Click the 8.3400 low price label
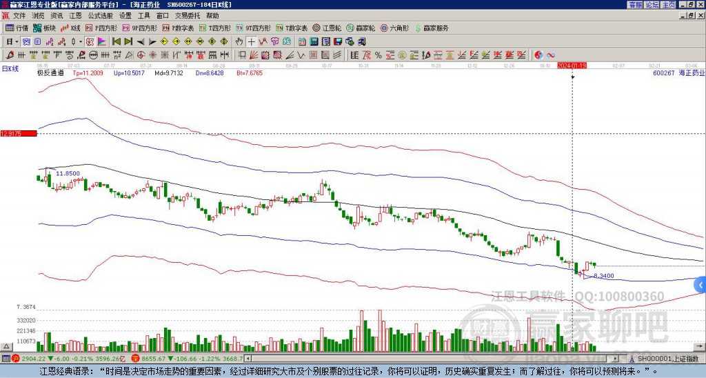Image resolution: width=706 pixels, height=378 pixels. coord(604,276)
